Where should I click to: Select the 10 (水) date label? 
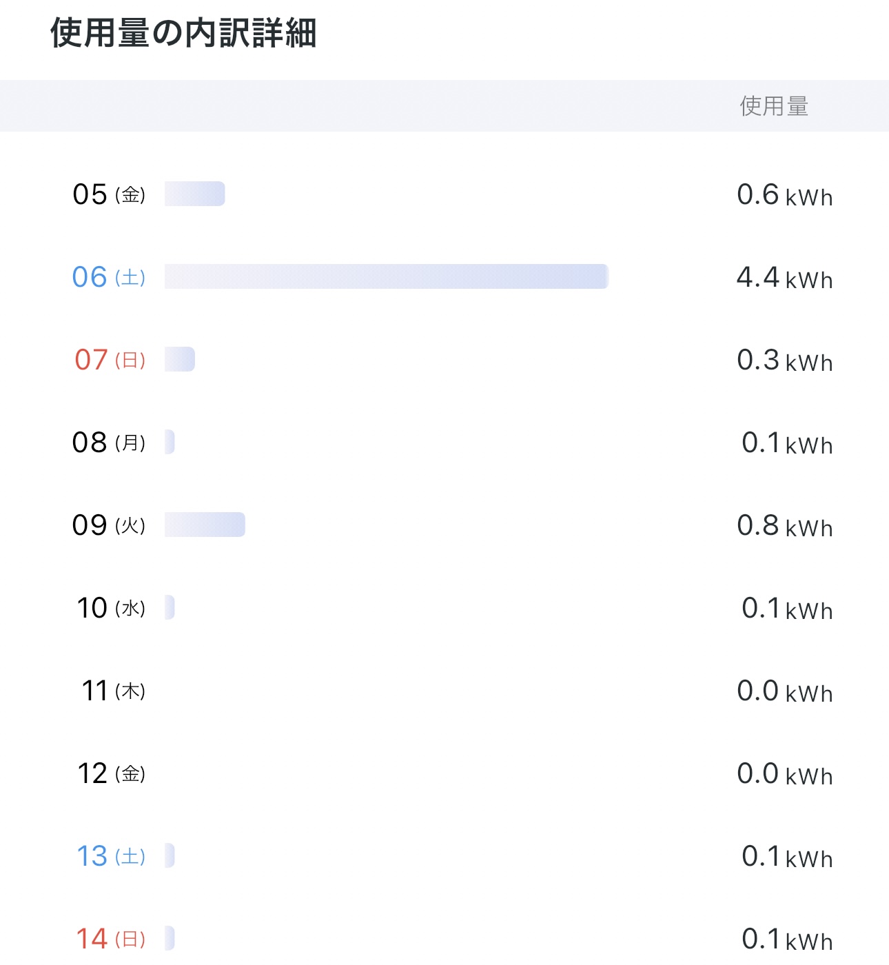pyautogui.click(x=110, y=608)
